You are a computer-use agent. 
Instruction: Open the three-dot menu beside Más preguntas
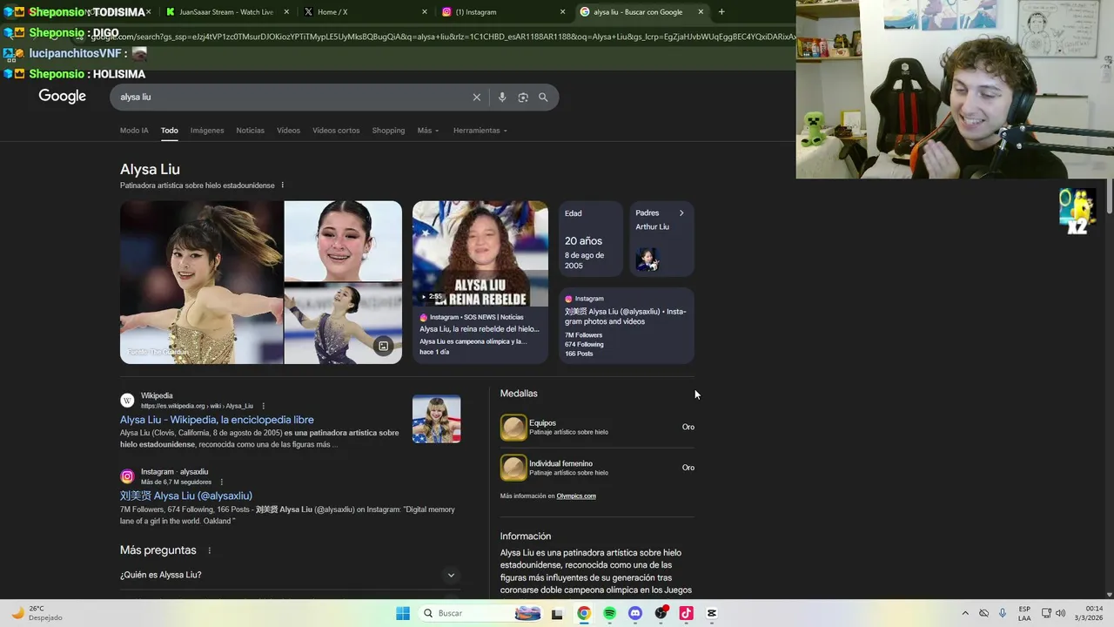pos(209,550)
